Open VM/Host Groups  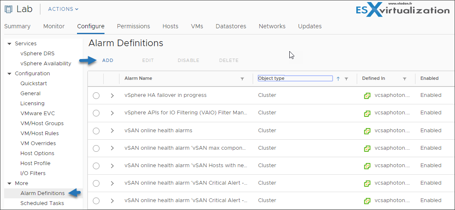pos(42,123)
